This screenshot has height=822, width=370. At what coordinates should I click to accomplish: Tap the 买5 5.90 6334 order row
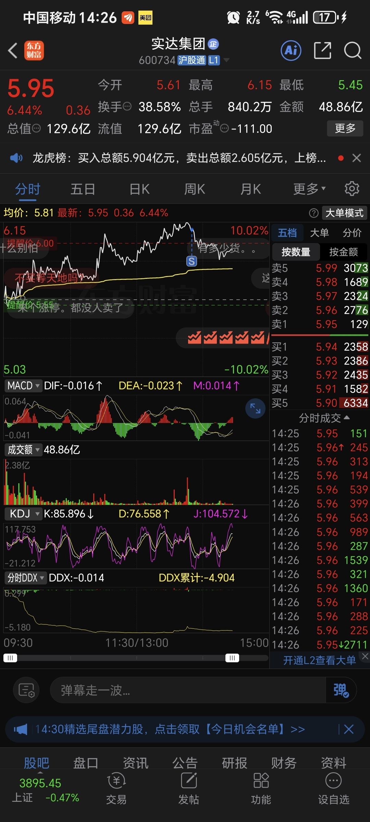tap(320, 403)
